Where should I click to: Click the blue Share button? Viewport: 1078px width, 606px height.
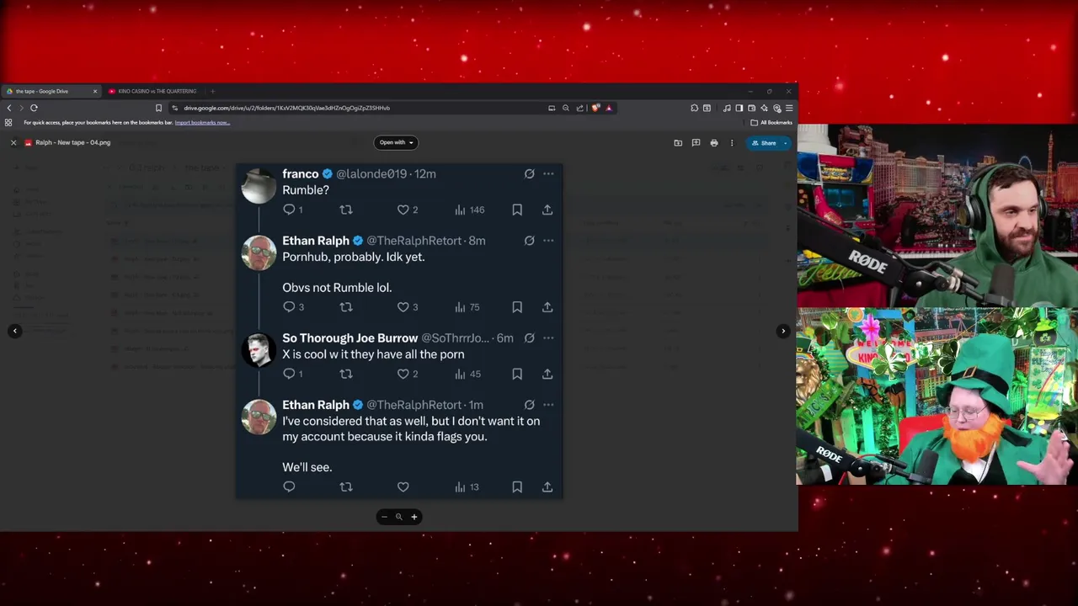point(764,143)
